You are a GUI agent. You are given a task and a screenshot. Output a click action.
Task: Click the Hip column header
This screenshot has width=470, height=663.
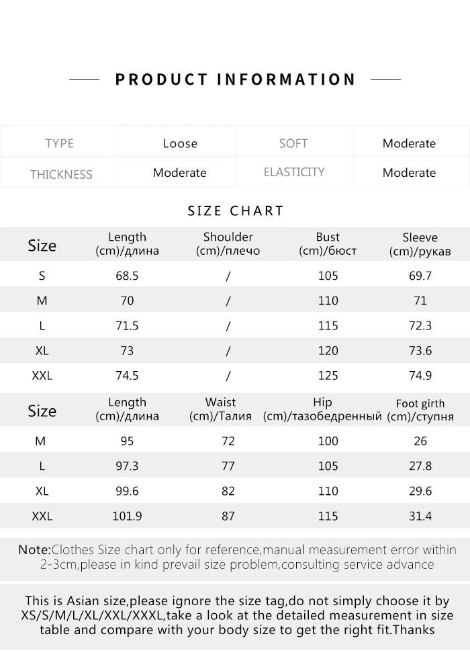click(x=322, y=409)
